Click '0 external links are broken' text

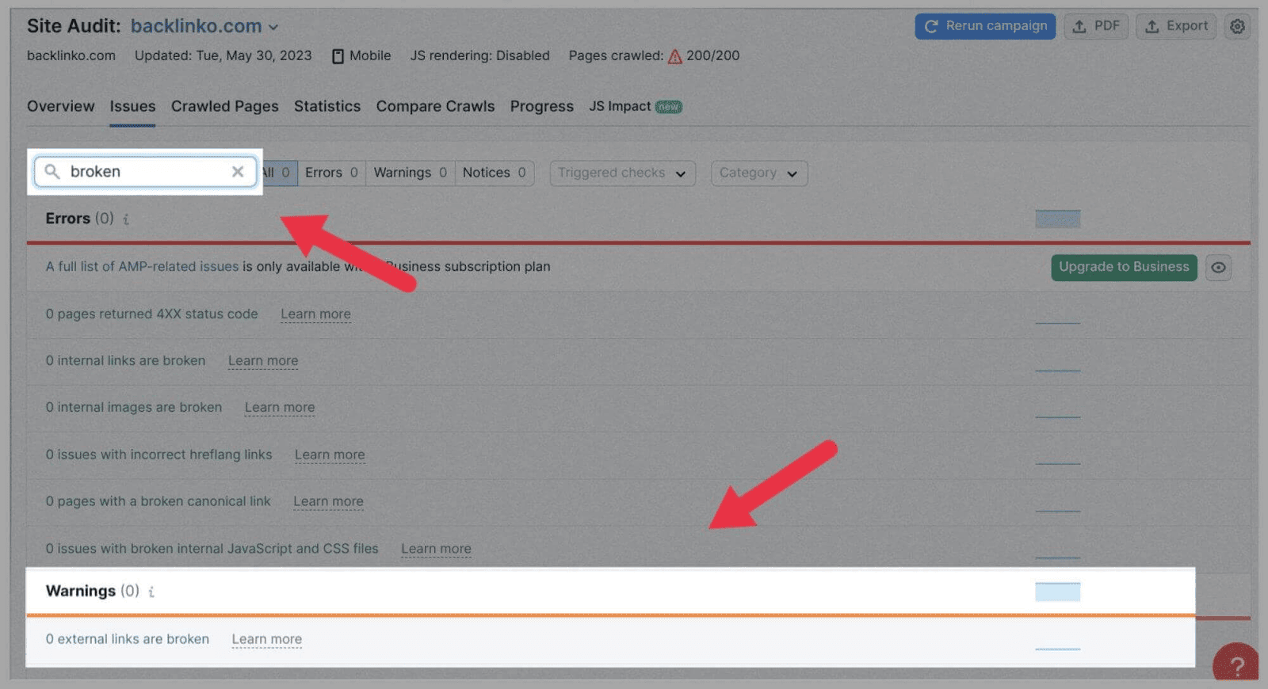click(x=128, y=640)
